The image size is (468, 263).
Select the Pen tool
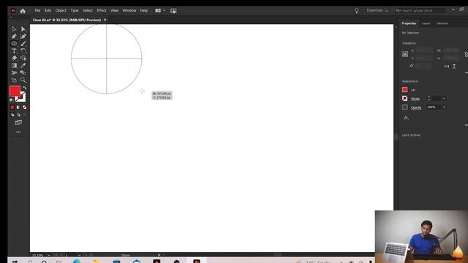(x=14, y=37)
